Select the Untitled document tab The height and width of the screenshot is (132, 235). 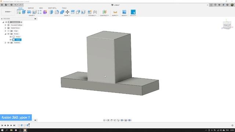pyautogui.click(x=115, y=5)
